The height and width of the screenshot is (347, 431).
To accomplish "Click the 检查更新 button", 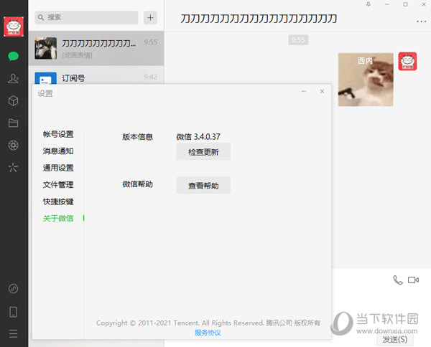I will (203, 152).
